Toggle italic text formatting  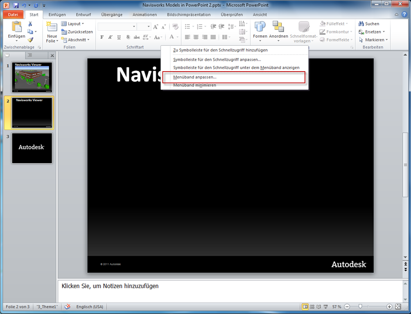click(110, 37)
